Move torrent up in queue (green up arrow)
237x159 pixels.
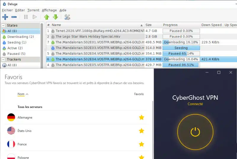[x=47, y=17]
